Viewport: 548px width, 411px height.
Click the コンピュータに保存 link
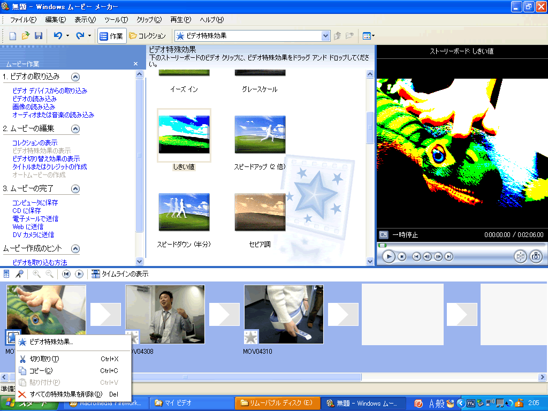tap(35, 203)
